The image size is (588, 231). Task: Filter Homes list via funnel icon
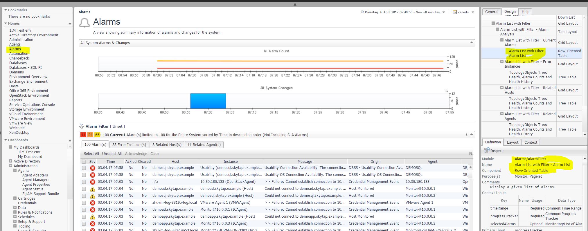[70, 24]
